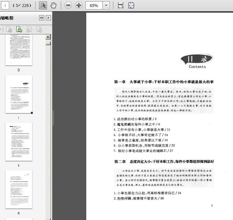Click the thumbnail panel scroll-up arrow
This screenshot has width=233, height=220.
coord(48,37)
